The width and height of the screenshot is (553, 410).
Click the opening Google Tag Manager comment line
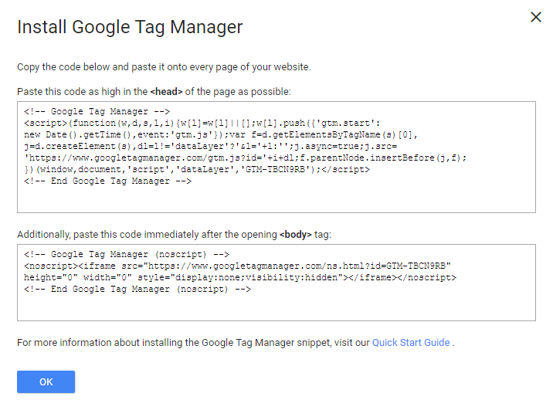(101, 111)
